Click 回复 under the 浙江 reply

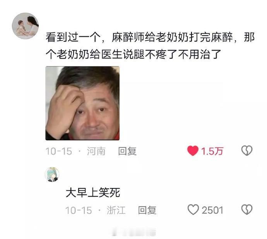[x=147, y=210]
